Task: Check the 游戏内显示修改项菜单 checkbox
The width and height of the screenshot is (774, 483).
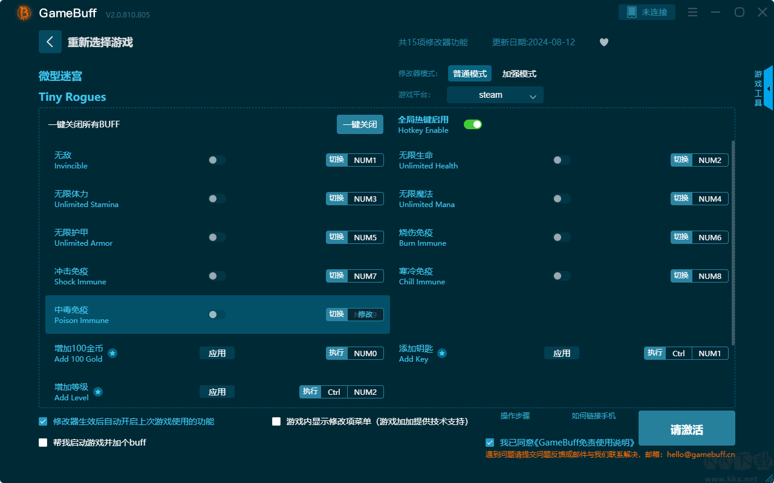Action: click(276, 421)
